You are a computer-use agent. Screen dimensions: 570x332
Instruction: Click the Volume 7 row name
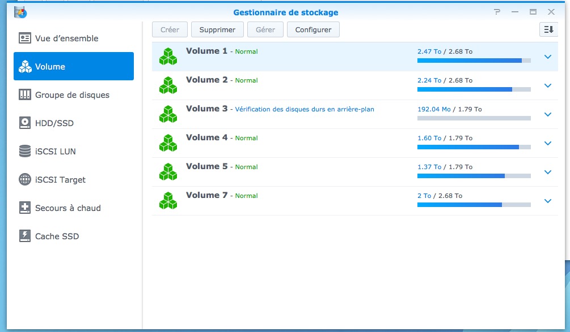(x=206, y=195)
